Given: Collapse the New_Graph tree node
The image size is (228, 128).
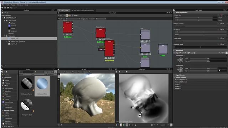Looking at the screenshot, I should click(x=5, y=21).
